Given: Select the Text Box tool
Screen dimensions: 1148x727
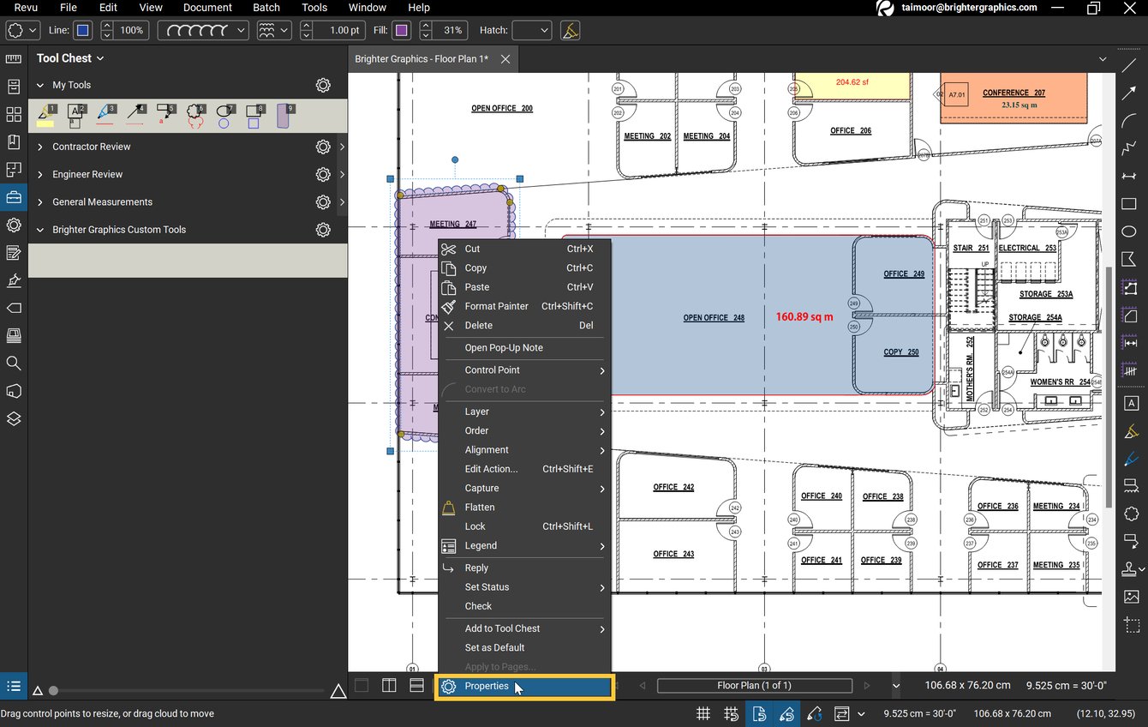Looking at the screenshot, I should coord(1130,403).
